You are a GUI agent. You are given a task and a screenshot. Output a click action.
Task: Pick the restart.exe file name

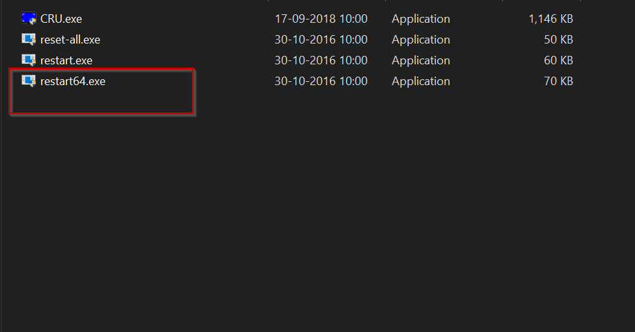pyautogui.click(x=66, y=60)
